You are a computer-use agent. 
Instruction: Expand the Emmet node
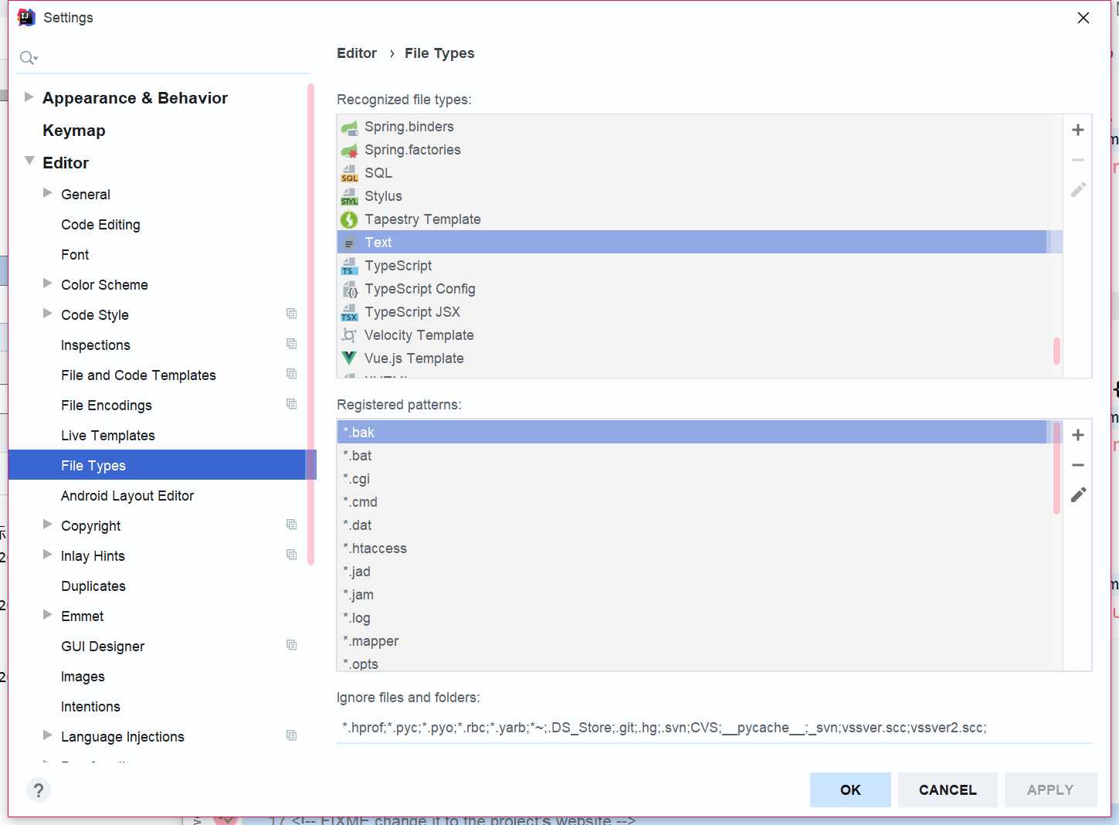48,615
